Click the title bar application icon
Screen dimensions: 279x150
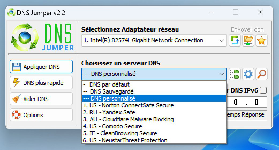pyautogui.click(x=11, y=13)
